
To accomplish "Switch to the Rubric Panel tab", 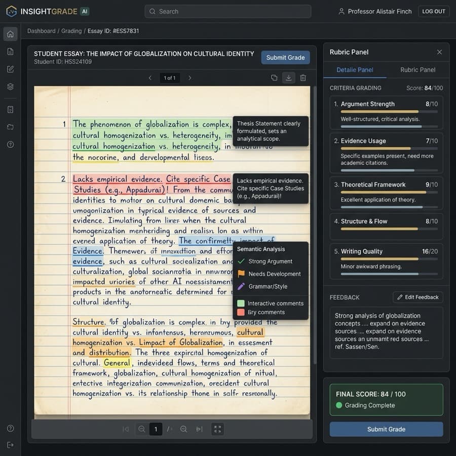I will pos(418,70).
